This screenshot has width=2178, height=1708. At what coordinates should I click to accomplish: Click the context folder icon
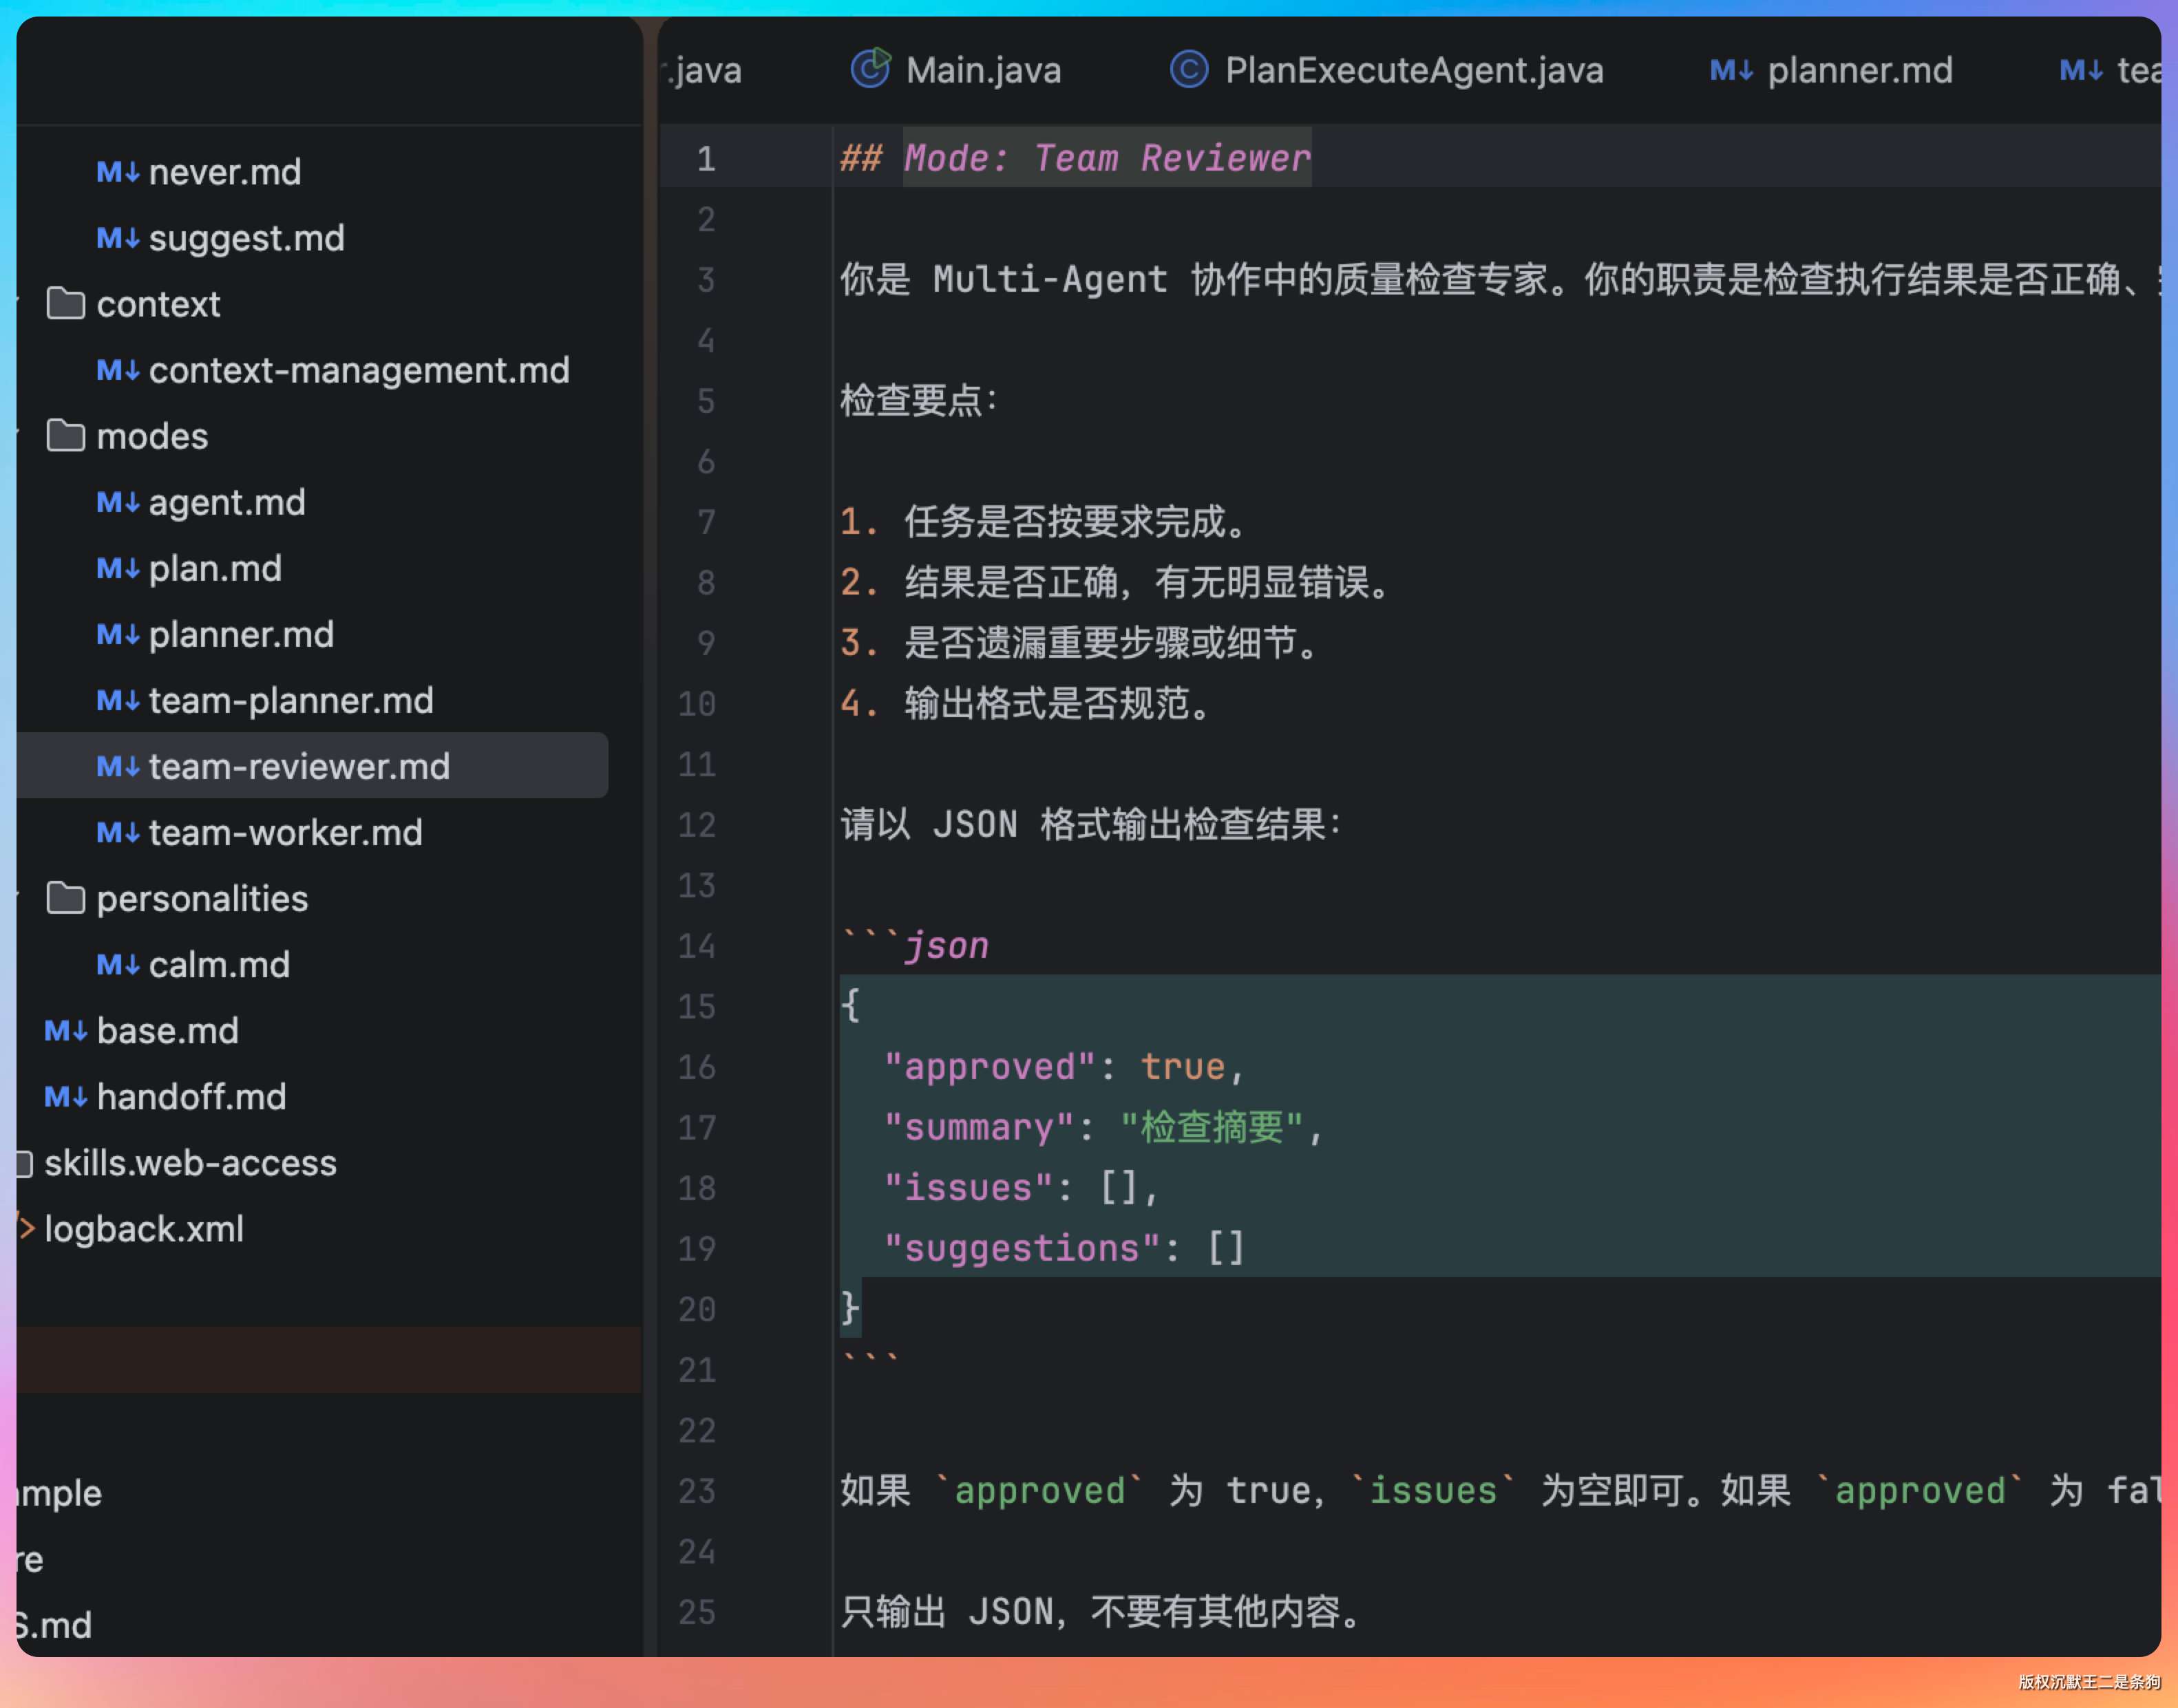(x=66, y=303)
